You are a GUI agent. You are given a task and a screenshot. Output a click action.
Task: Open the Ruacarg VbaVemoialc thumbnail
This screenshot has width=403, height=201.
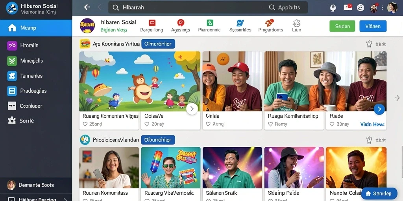coord(171,168)
